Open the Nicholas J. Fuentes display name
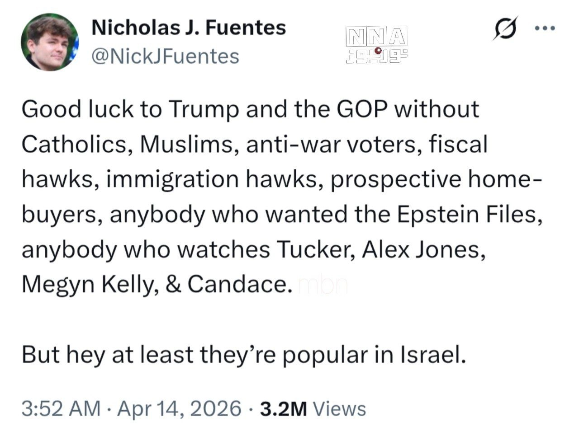The width and height of the screenshot is (579, 436). (x=189, y=28)
